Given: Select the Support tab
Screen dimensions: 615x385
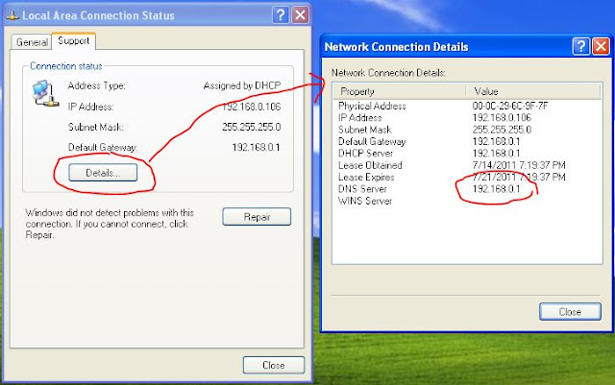Looking at the screenshot, I should (73, 40).
